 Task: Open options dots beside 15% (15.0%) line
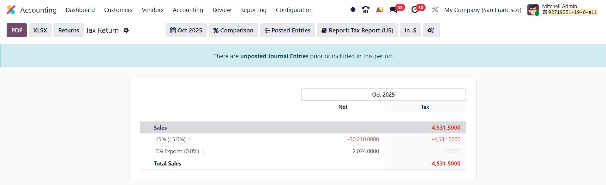190,139
